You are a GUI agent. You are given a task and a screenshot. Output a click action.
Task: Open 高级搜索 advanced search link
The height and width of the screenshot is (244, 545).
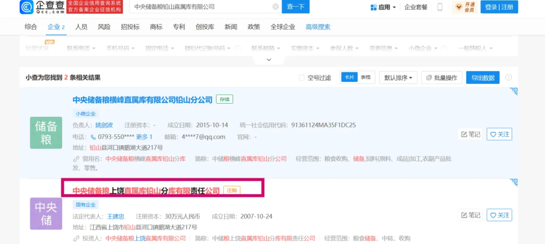pos(318,27)
